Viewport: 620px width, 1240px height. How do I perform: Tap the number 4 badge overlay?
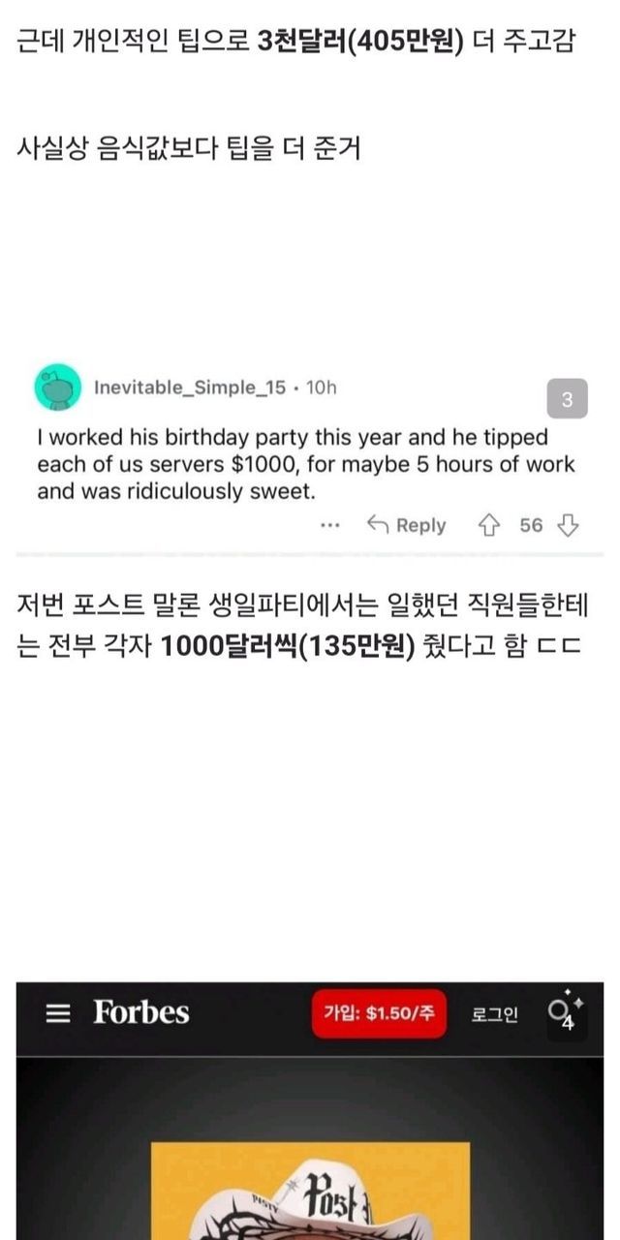569,1024
